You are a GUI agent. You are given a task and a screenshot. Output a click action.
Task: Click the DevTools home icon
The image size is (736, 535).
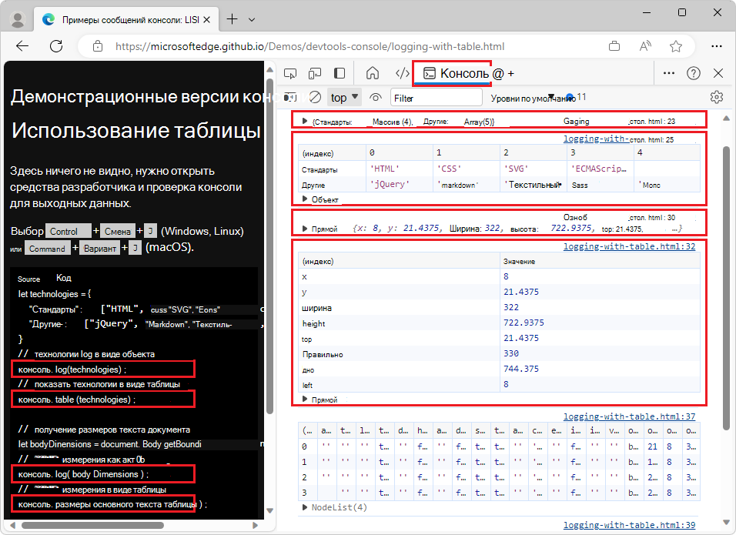click(373, 72)
